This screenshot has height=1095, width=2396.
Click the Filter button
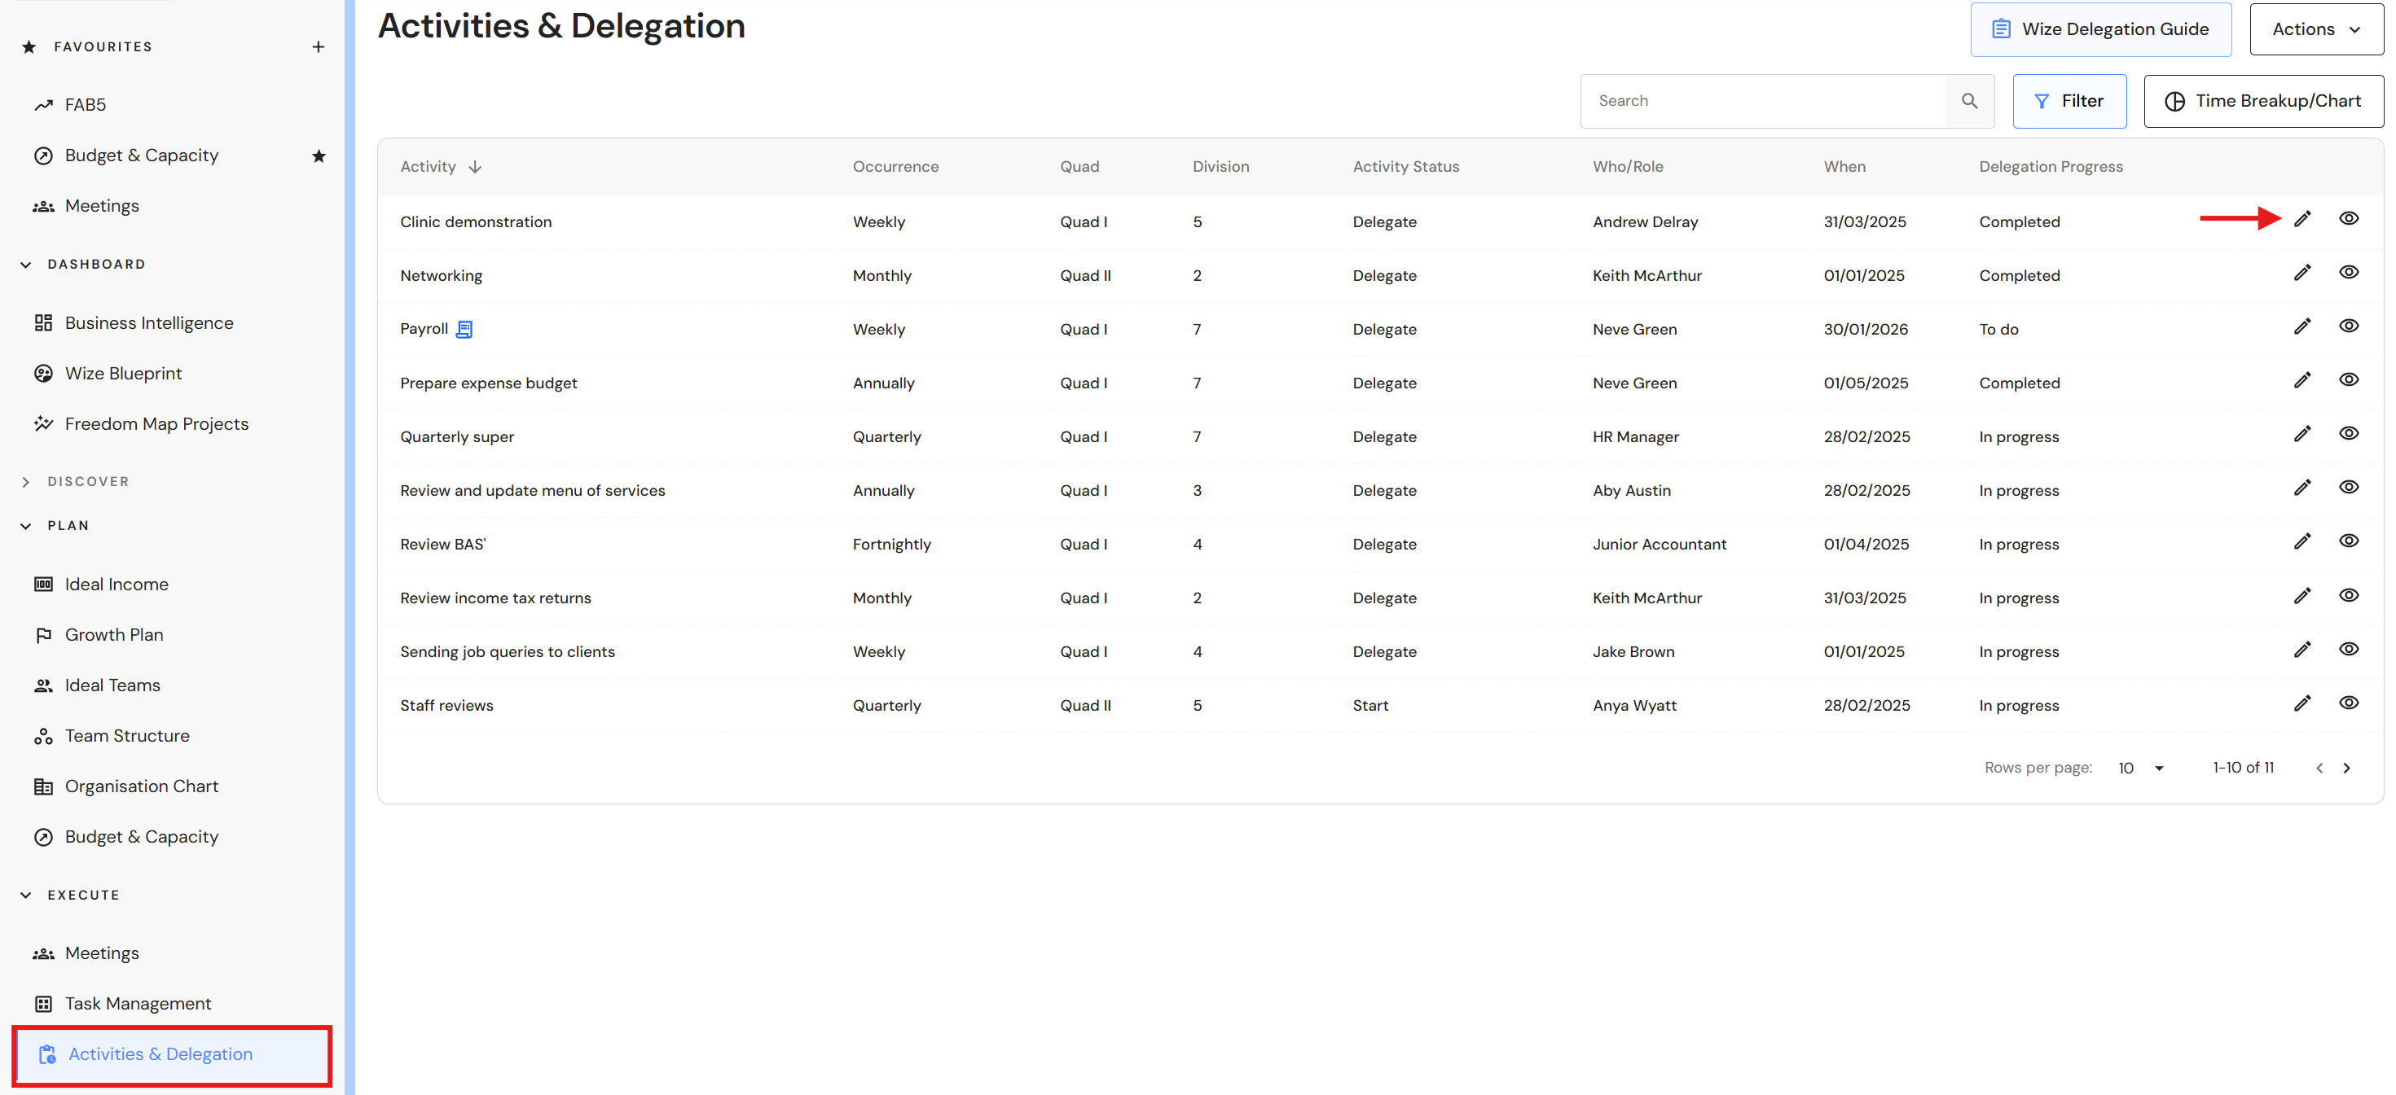pos(2068,101)
